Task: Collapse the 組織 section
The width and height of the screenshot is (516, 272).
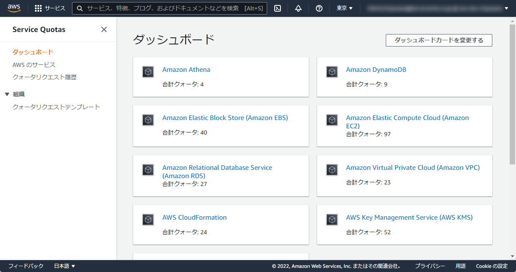Action: click(x=7, y=94)
